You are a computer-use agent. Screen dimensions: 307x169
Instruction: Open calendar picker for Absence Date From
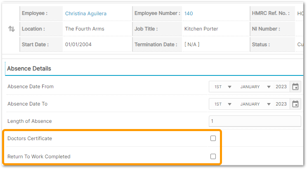(x=295, y=87)
